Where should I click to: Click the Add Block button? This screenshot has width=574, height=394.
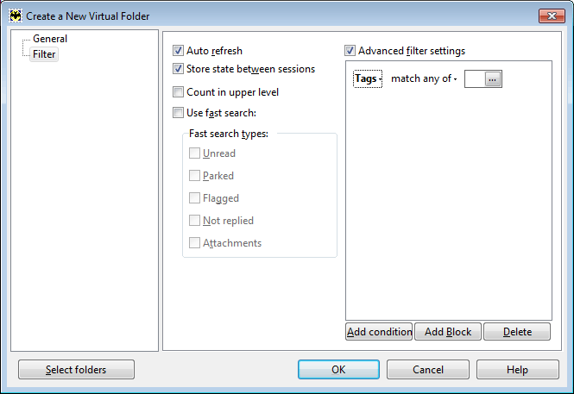click(448, 332)
